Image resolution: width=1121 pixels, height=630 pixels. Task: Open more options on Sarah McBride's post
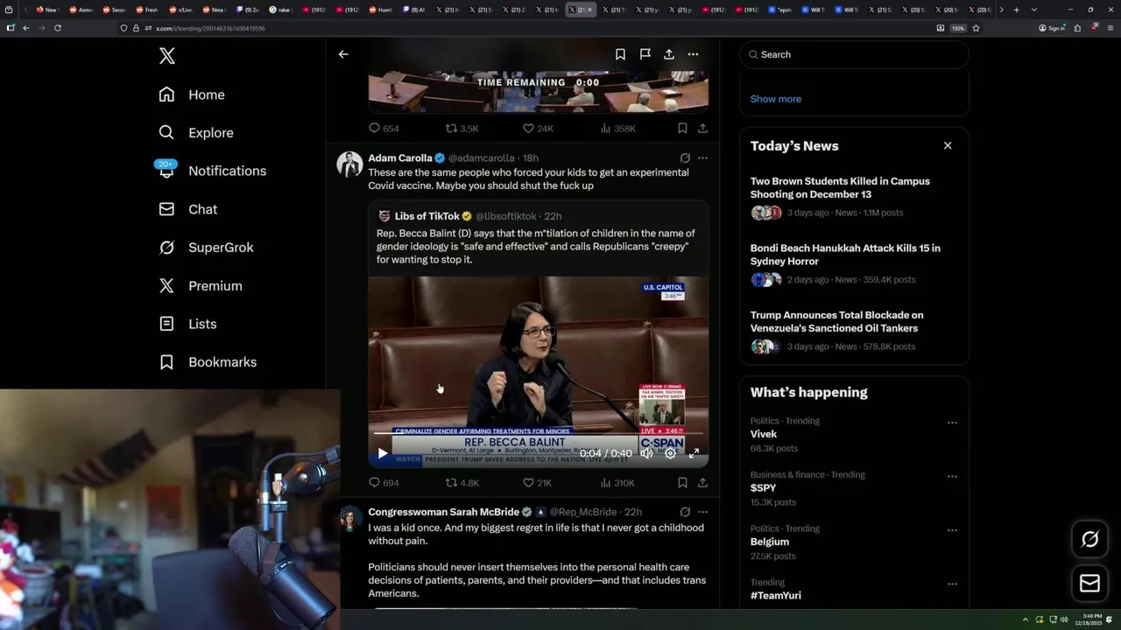click(702, 512)
